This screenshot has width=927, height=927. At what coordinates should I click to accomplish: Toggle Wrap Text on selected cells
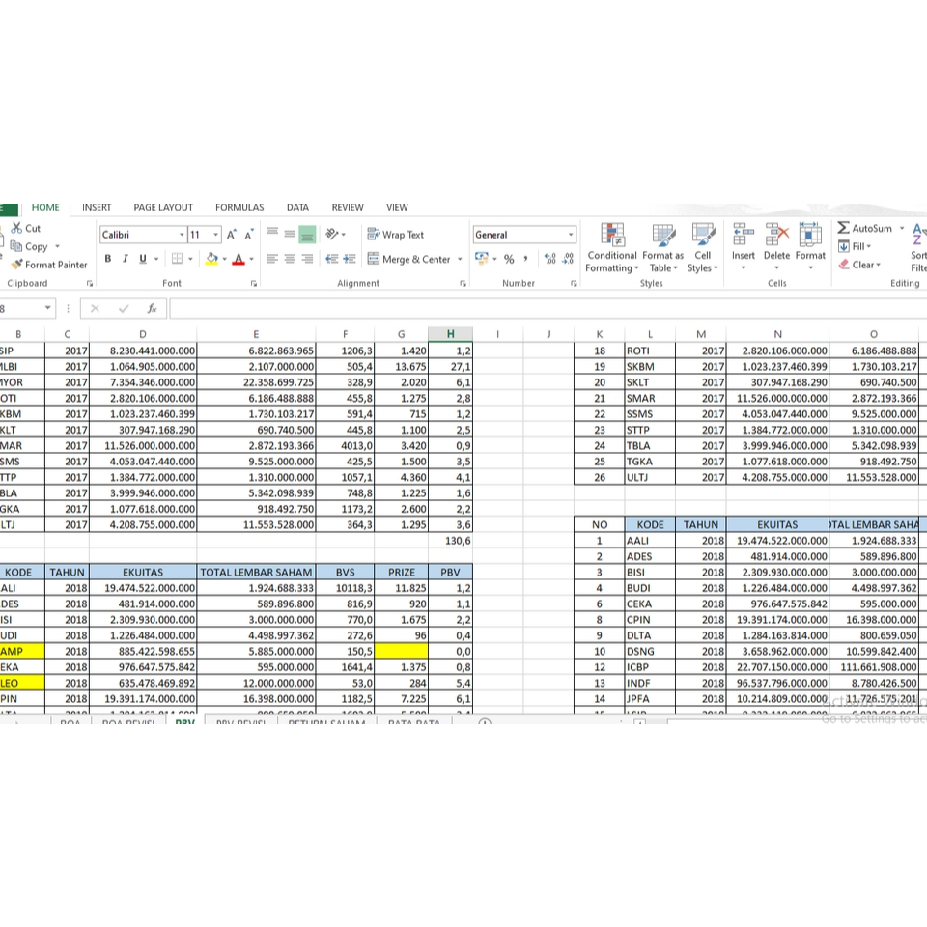(x=396, y=235)
